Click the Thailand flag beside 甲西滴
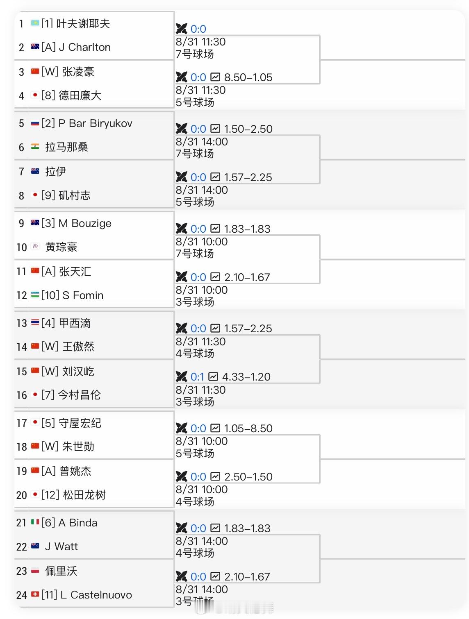The image size is (469, 619). tap(35, 323)
